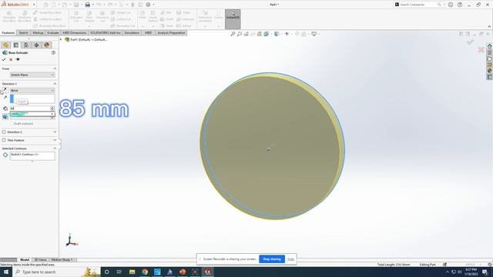Viewport: 493px width, 277px height.
Task: Toggle detailed preview eye icon
Action: pos(18,60)
